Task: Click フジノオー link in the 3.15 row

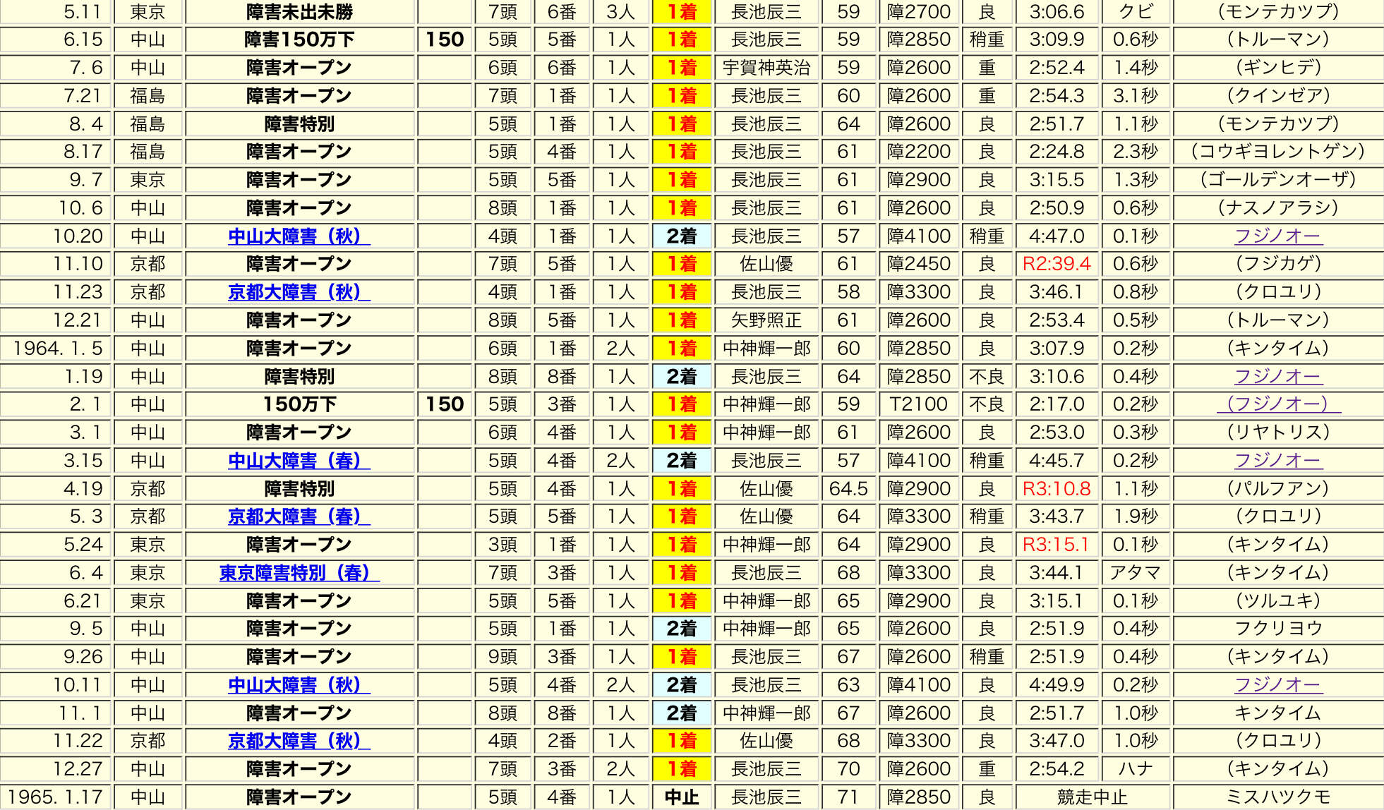Action: tap(1278, 460)
